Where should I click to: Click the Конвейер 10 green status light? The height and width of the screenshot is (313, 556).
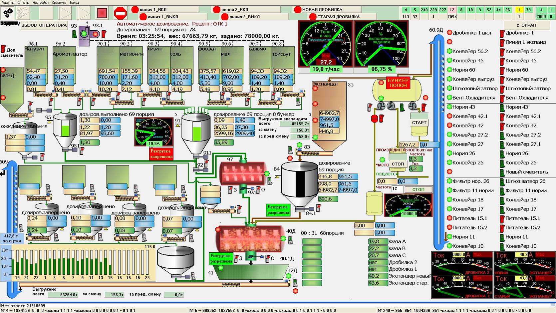pyautogui.click(x=449, y=246)
